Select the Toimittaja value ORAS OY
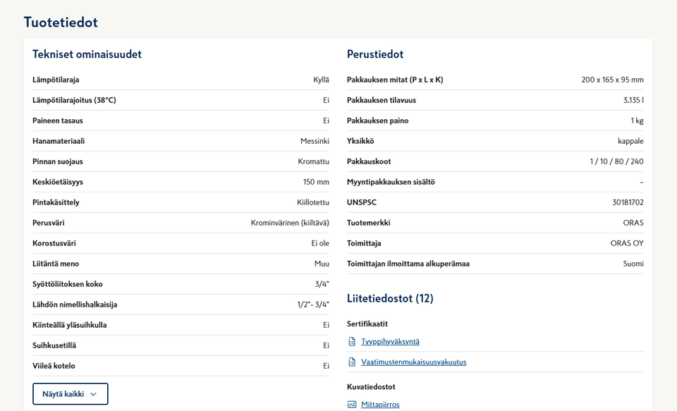 pyautogui.click(x=627, y=243)
